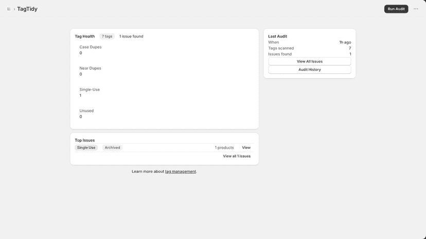The width and height of the screenshot is (426, 239).
Task: Click the Archived tag badge
Action: [112, 148]
